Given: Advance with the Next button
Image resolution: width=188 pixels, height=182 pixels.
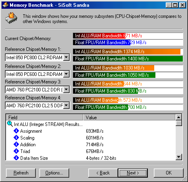Looking at the screenshot, I should 133,173.
